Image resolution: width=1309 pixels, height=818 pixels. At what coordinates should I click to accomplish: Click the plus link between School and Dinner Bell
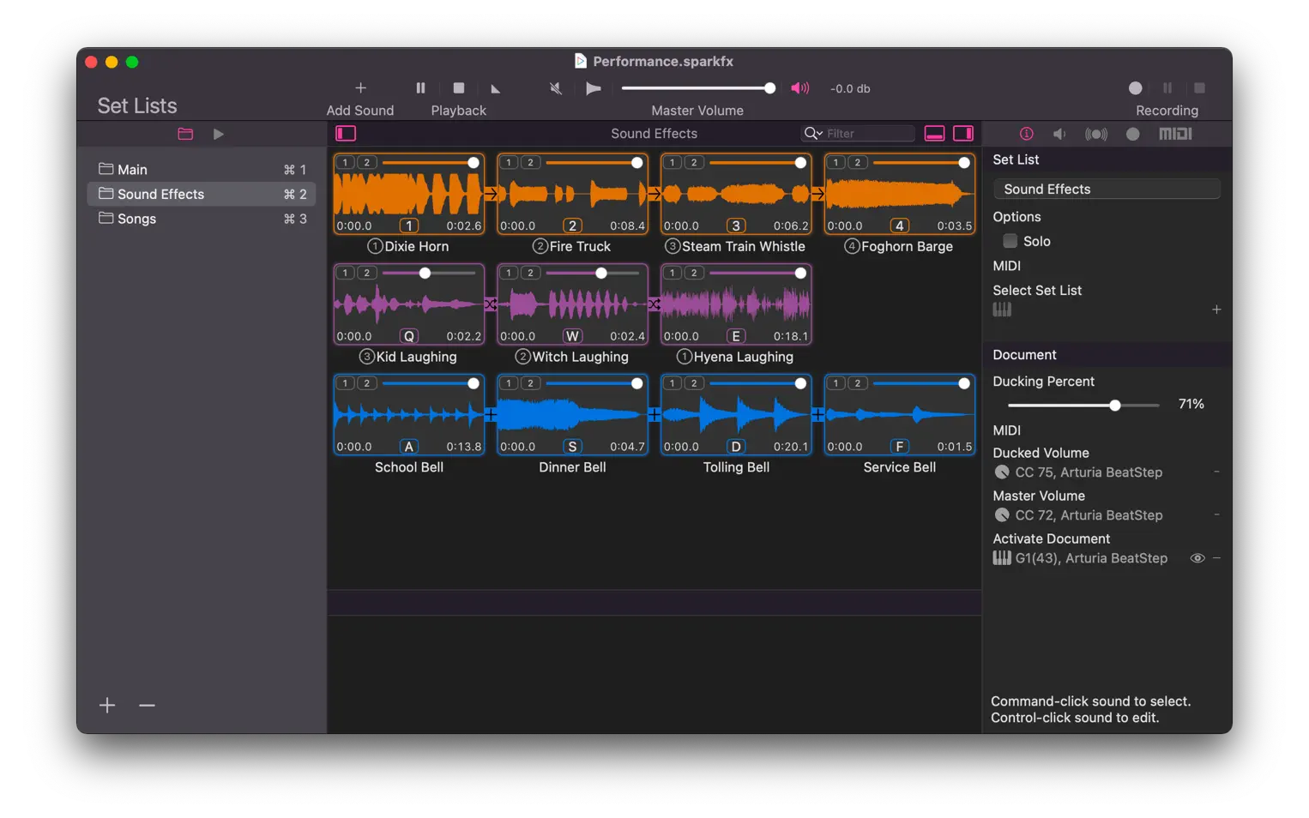click(x=491, y=415)
